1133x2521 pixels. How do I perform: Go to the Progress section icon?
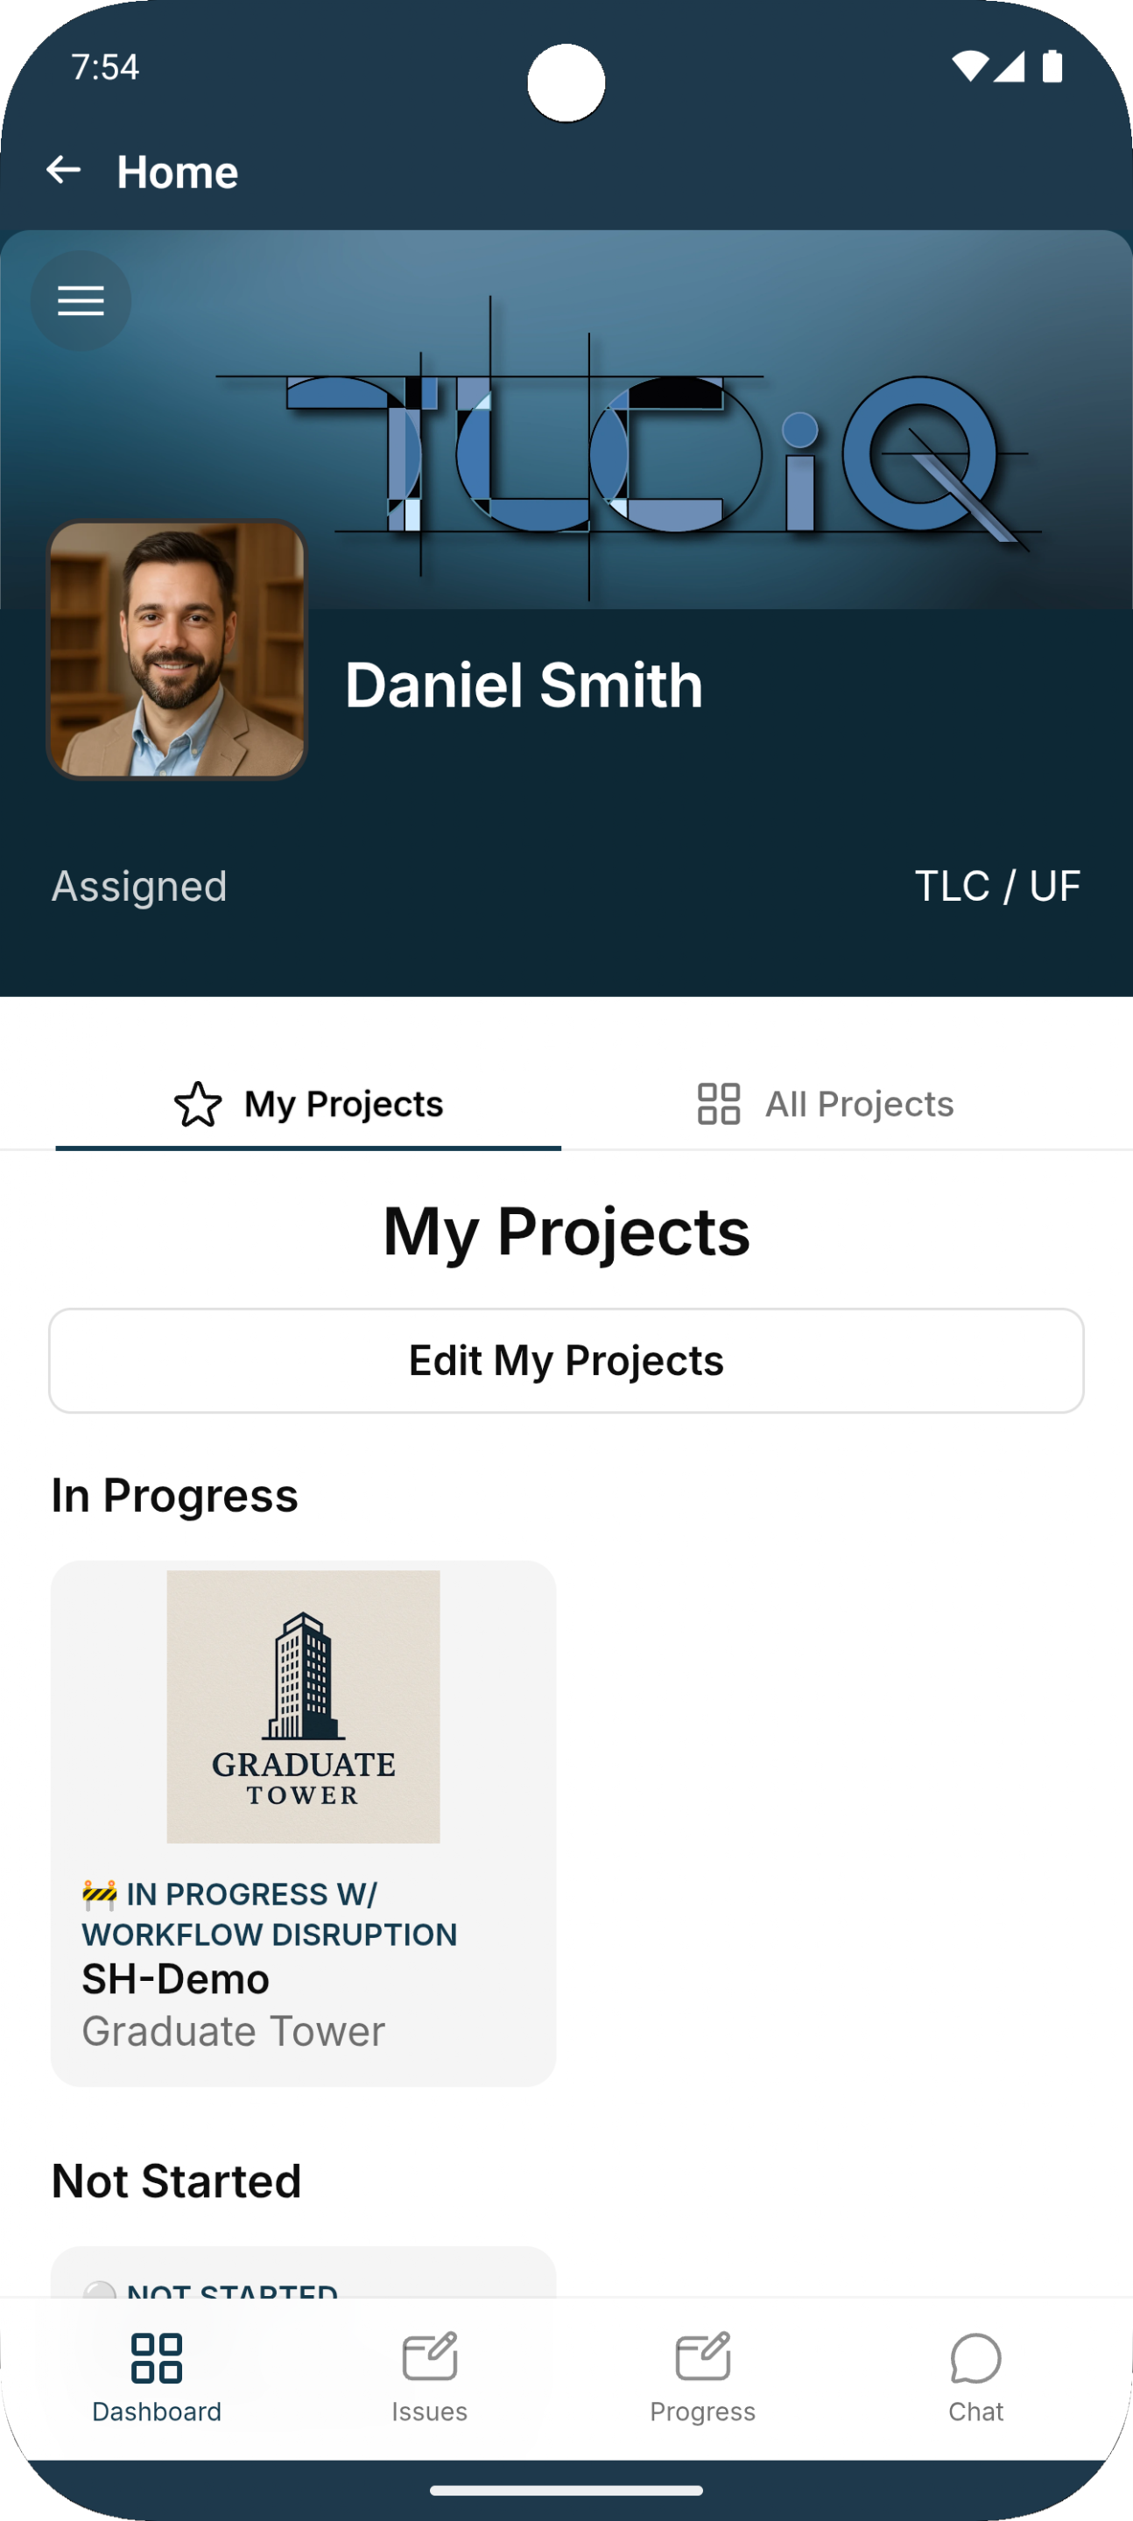702,2356
